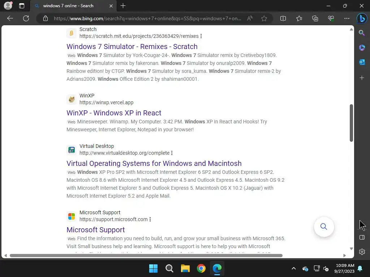370x277 pixels.
Task: View site information lock icon
Action: 46,18
